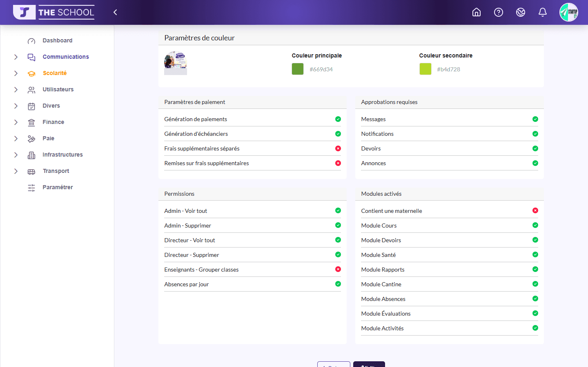This screenshot has height=367, width=588.
Task: Click the Transport bus icon
Action: [31, 171]
